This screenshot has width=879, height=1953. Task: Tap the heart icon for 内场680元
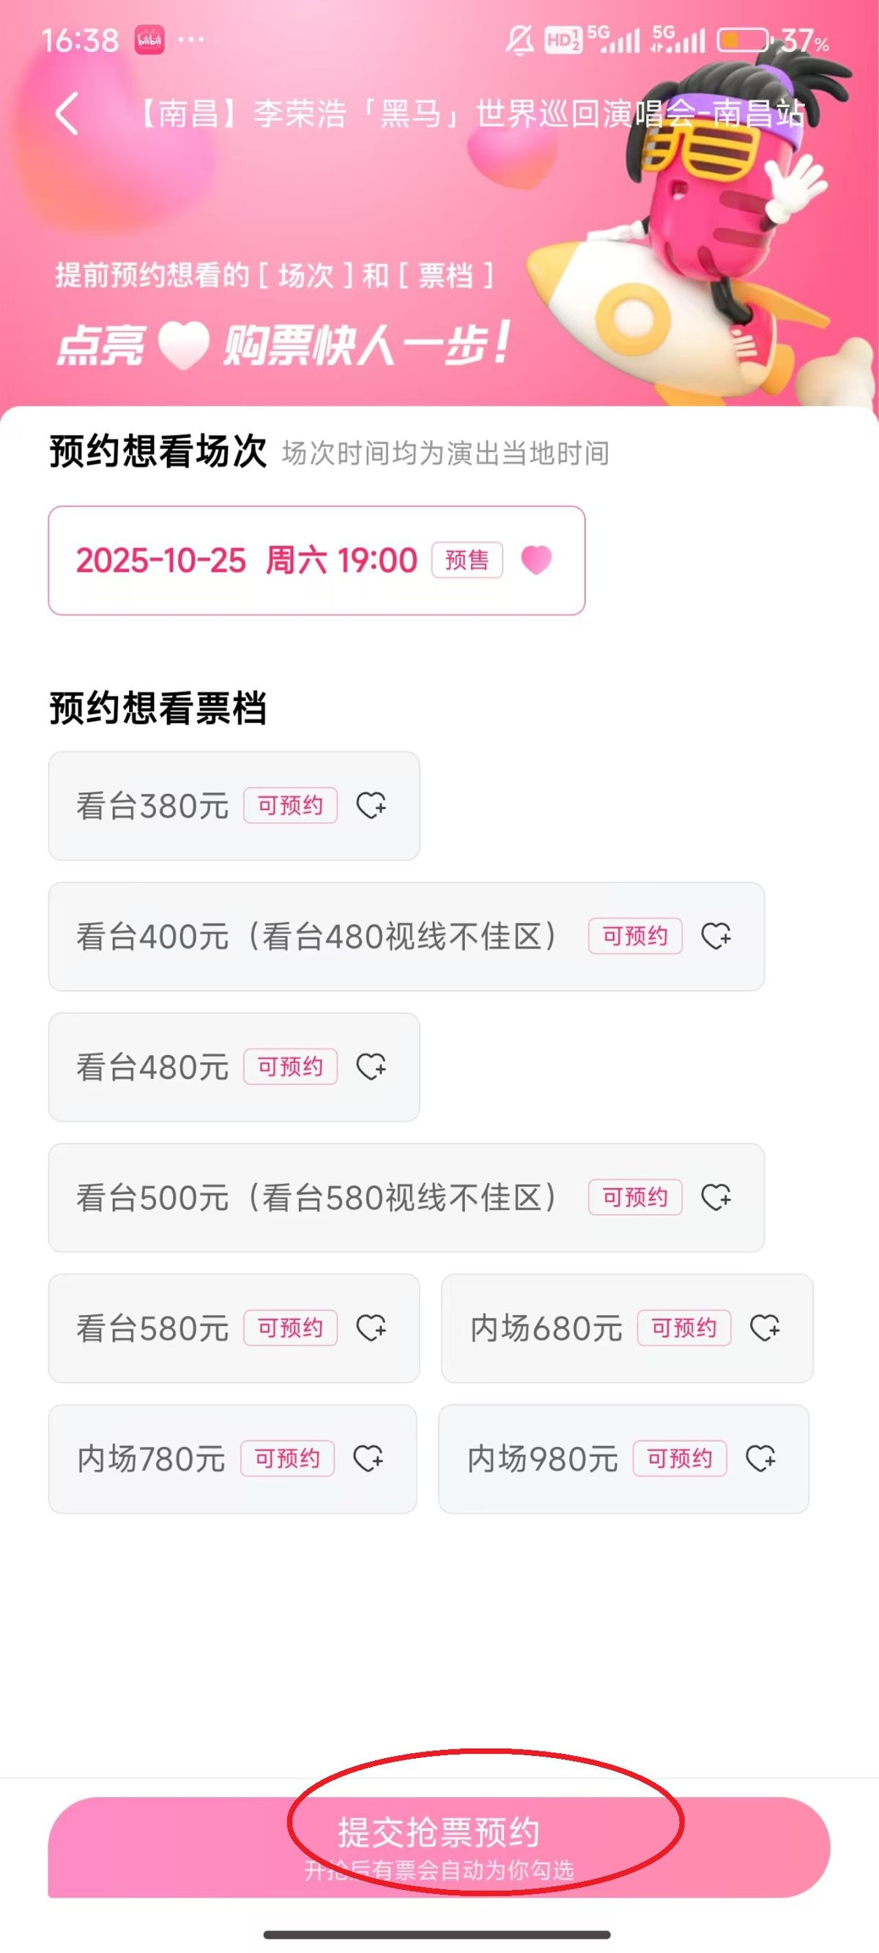point(765,1327)
